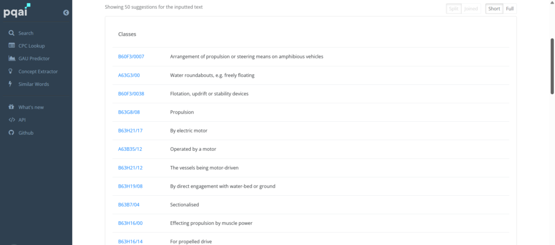The height and width of the screenshot is (245, 555).
Task: Open class link A63G3/00
Action: click(129, 75)
